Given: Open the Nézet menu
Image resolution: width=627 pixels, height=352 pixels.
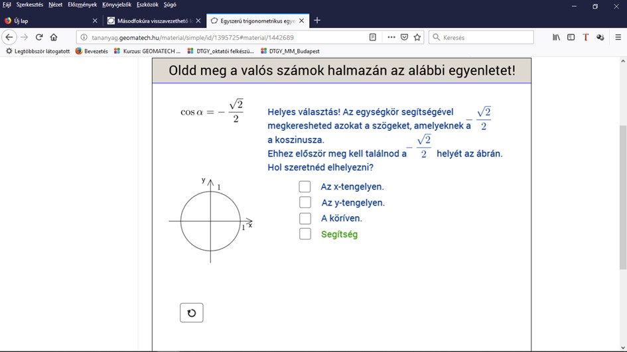Looking at the screenshot, I should (x=55, y=5).
